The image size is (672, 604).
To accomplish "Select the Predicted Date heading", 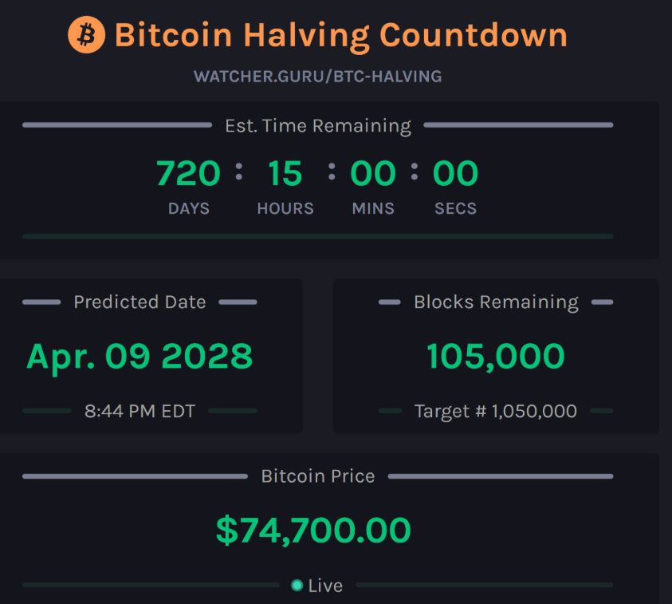I will [x=140, y=302].
